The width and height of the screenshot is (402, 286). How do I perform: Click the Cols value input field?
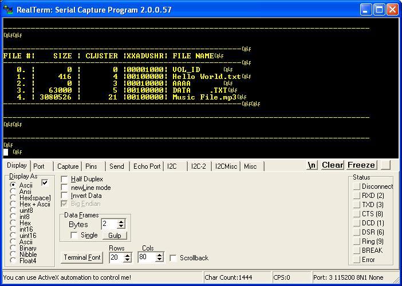(147, 257)
